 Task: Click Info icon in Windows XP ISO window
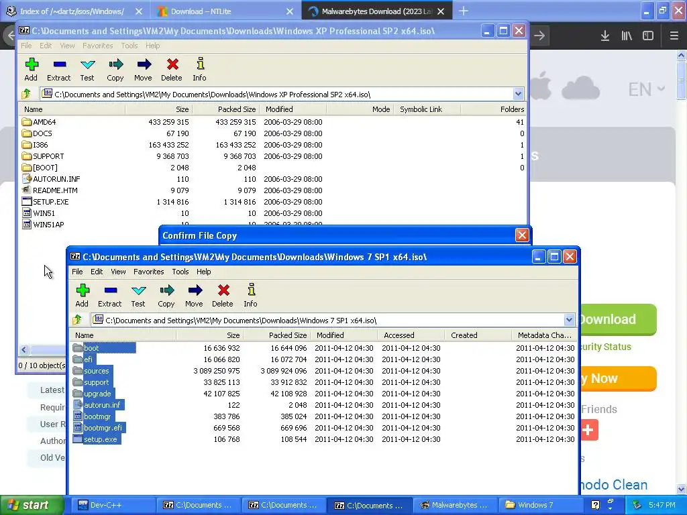200,65
